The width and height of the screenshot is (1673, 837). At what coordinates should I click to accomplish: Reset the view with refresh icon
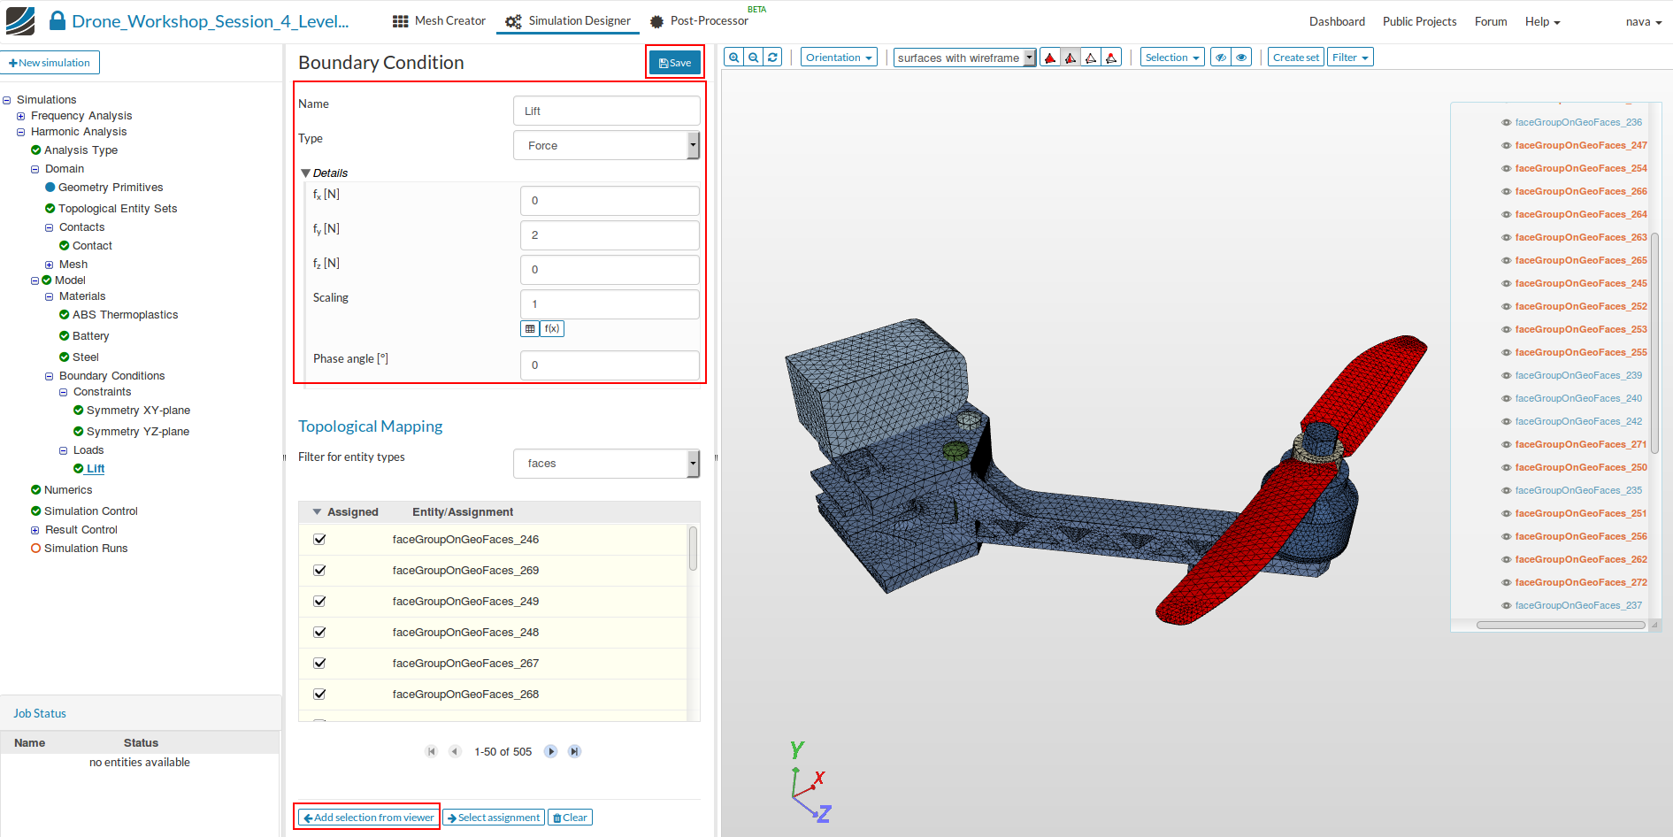point(772,58)
